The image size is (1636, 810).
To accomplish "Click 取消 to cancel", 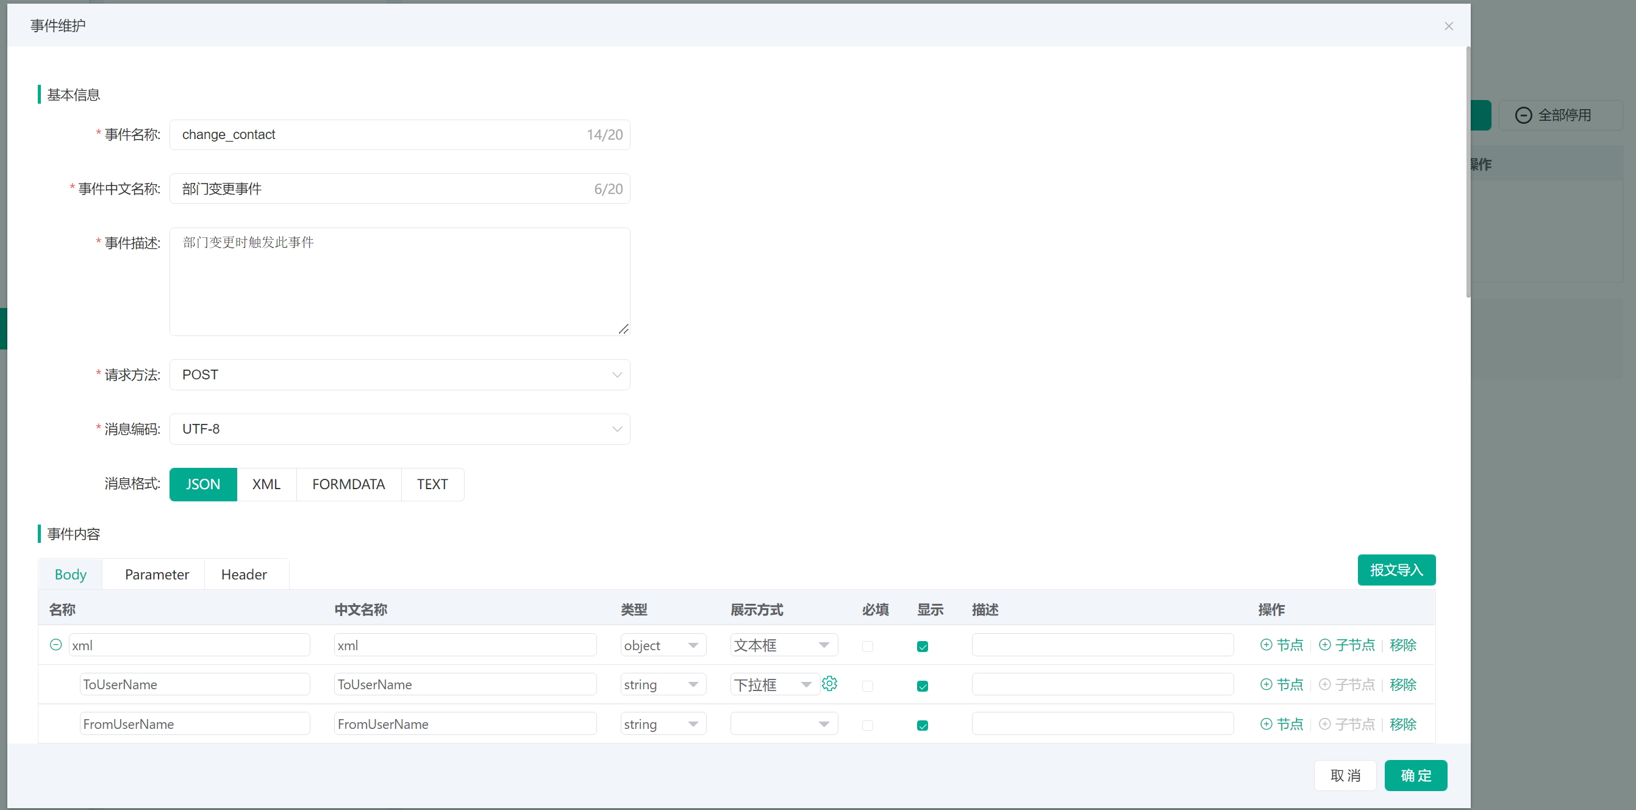I will point(1345,775).
